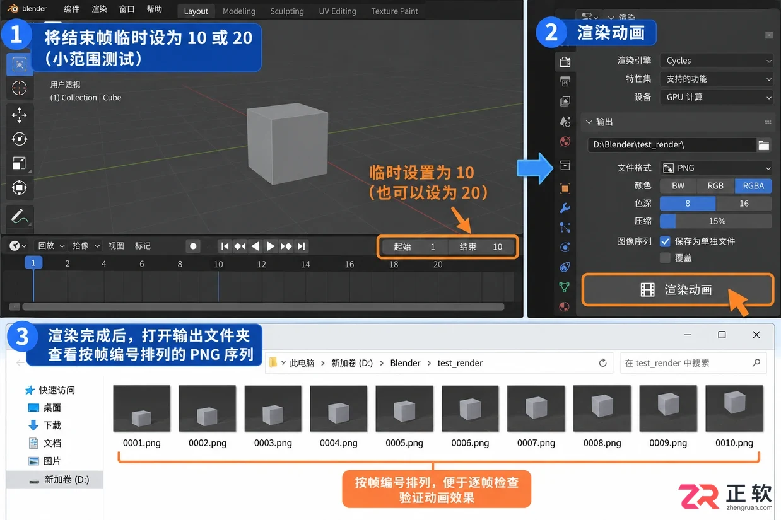
Task: Select the Move tool
Action: 20,115
